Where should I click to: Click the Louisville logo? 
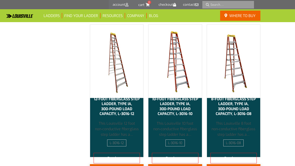click(20, 16)
